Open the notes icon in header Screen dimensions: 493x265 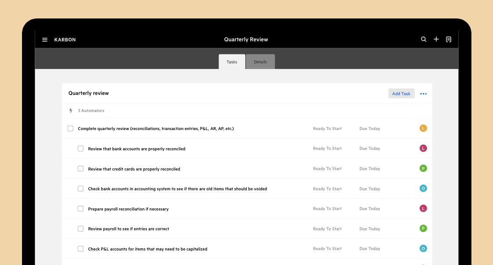click(449, 39)
